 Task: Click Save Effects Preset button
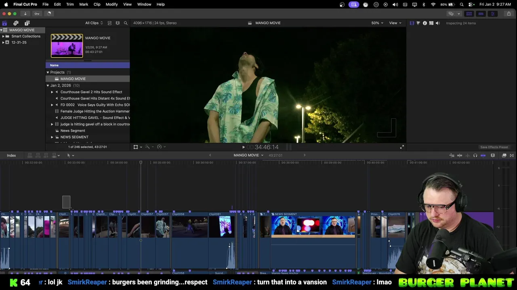point(494,147)
